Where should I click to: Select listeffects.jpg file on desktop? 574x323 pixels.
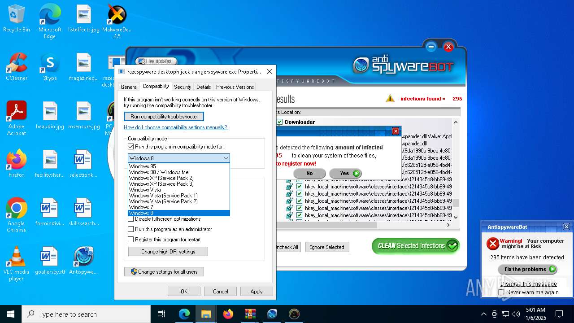point(83,18)
